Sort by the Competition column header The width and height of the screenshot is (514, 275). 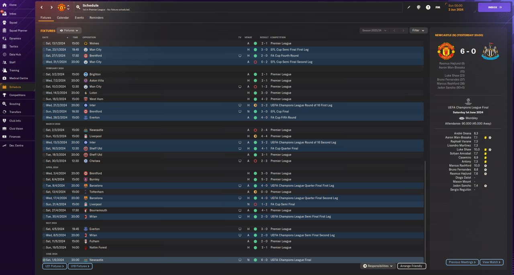click(x=278, y=37)
